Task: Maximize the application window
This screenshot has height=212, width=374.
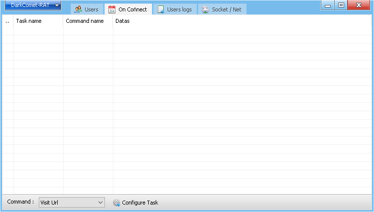Action: click(341, 5)
